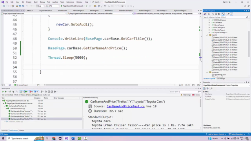Viewport: 251px width, 141px height.
Task: Expand the CarBase.cs node
Action: [209, 23]
